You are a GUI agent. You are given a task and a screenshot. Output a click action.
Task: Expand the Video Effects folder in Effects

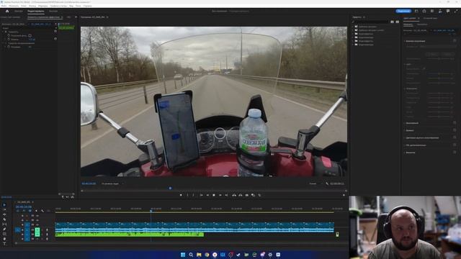353,41
